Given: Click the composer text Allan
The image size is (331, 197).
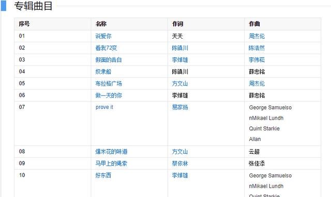Looking at the screenshot, I should pyautogui.click(x=255, y=139).
